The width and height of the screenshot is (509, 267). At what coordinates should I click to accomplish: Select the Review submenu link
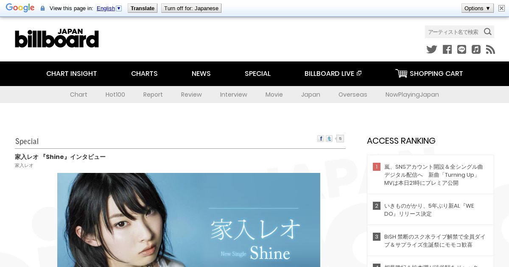[191, 95]
